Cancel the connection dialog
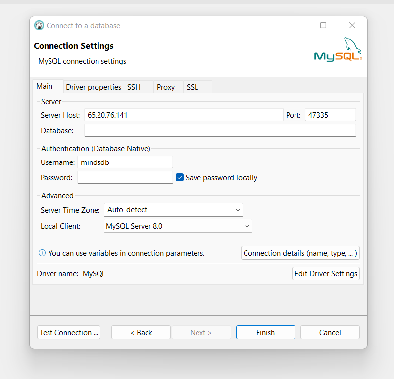Viewport: 394px width, 379px height. 330,333
